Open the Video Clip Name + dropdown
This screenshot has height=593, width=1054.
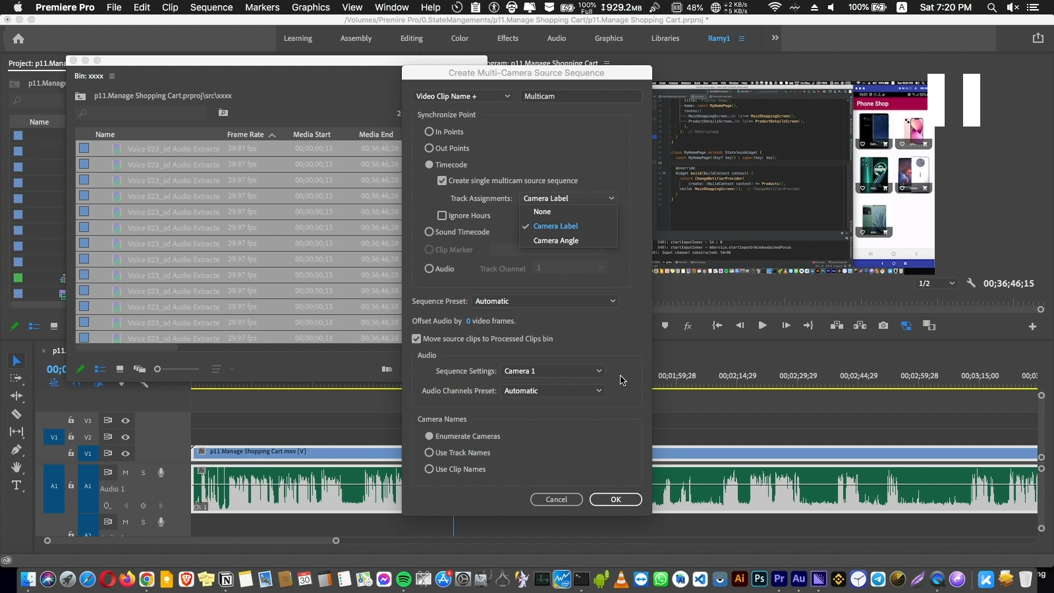tap(462, 96)
